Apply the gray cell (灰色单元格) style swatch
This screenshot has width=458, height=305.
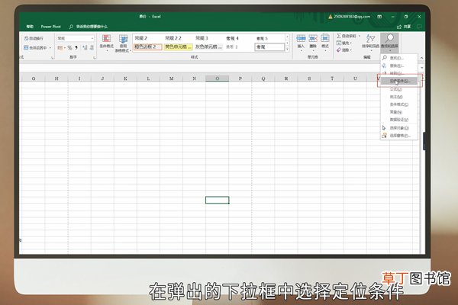208,47
